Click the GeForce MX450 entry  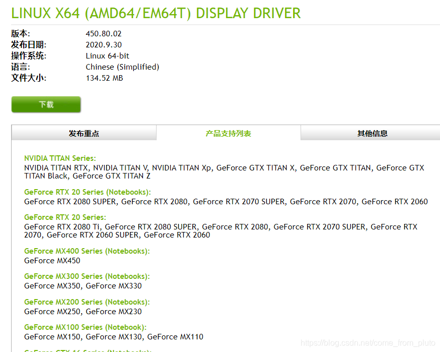tap(52, 261)
